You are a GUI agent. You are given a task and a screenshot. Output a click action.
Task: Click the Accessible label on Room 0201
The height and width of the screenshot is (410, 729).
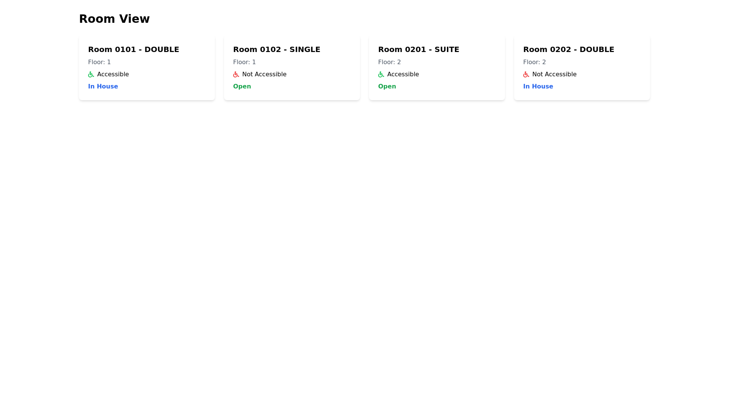click(403, 74)
